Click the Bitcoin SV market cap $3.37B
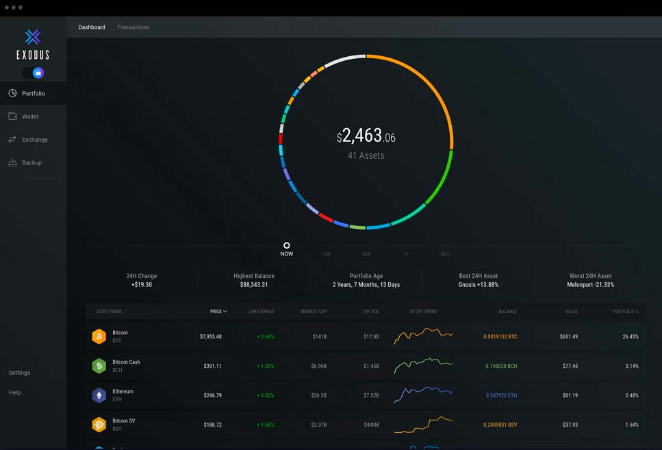 (x=319, y=425)
